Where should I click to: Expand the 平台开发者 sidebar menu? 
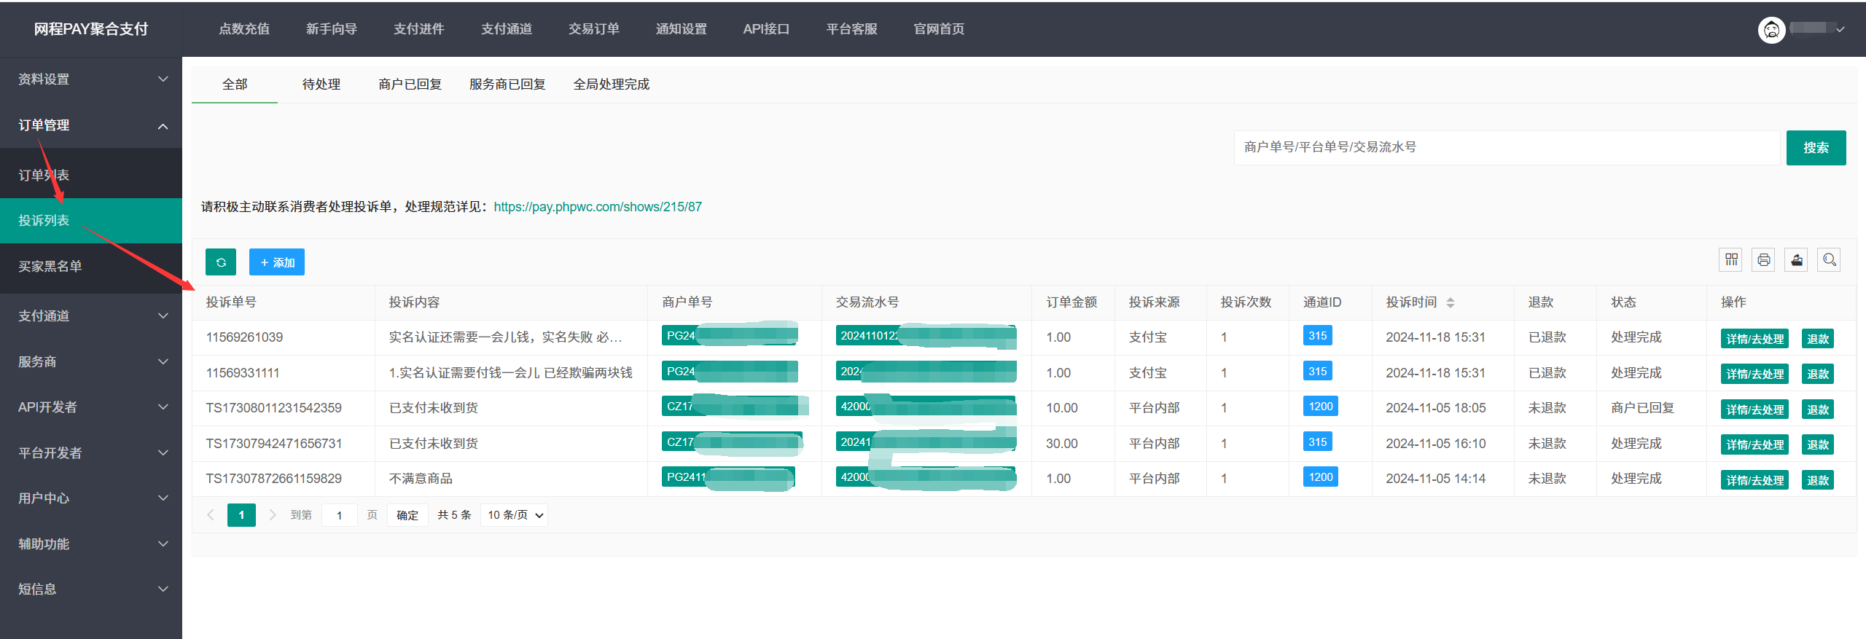click(x=91, y=453)
